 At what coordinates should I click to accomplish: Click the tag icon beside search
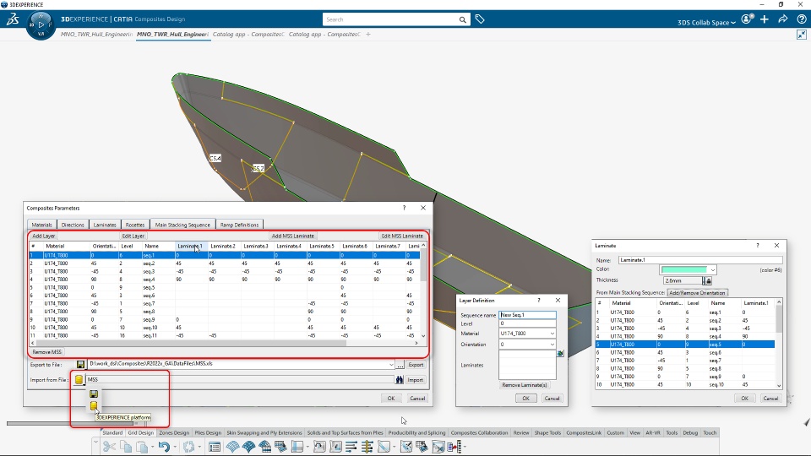pyautogui.click(x=480, y=19)
